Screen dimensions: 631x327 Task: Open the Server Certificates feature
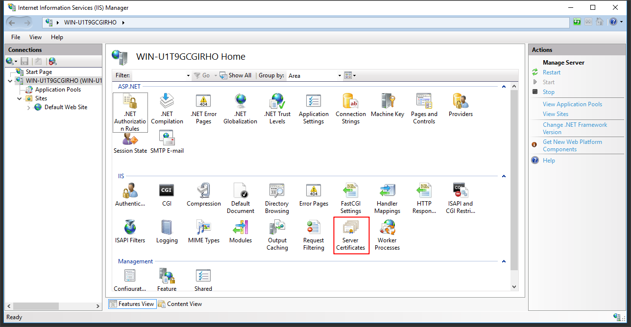click(x=350, y=235)
